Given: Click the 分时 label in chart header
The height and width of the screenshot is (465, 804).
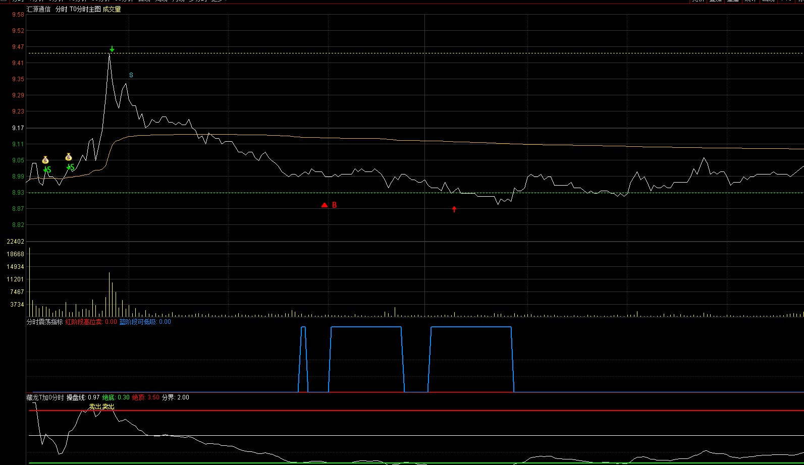Looking at the screenshot, I should (x=61, y=9).
